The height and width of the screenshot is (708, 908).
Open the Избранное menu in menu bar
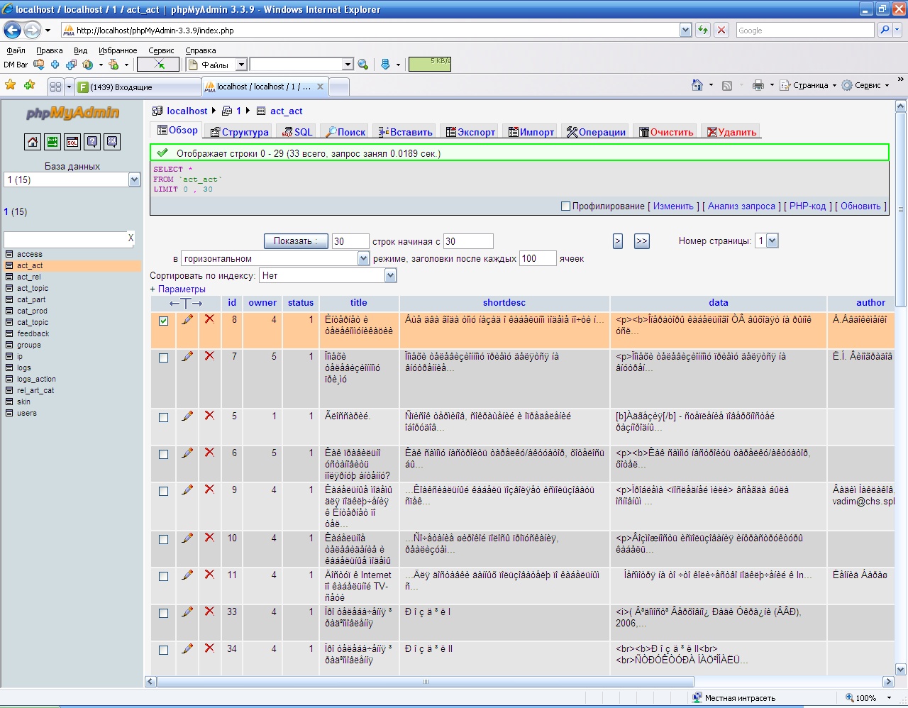pyautogui.click(x=118, y=50)
